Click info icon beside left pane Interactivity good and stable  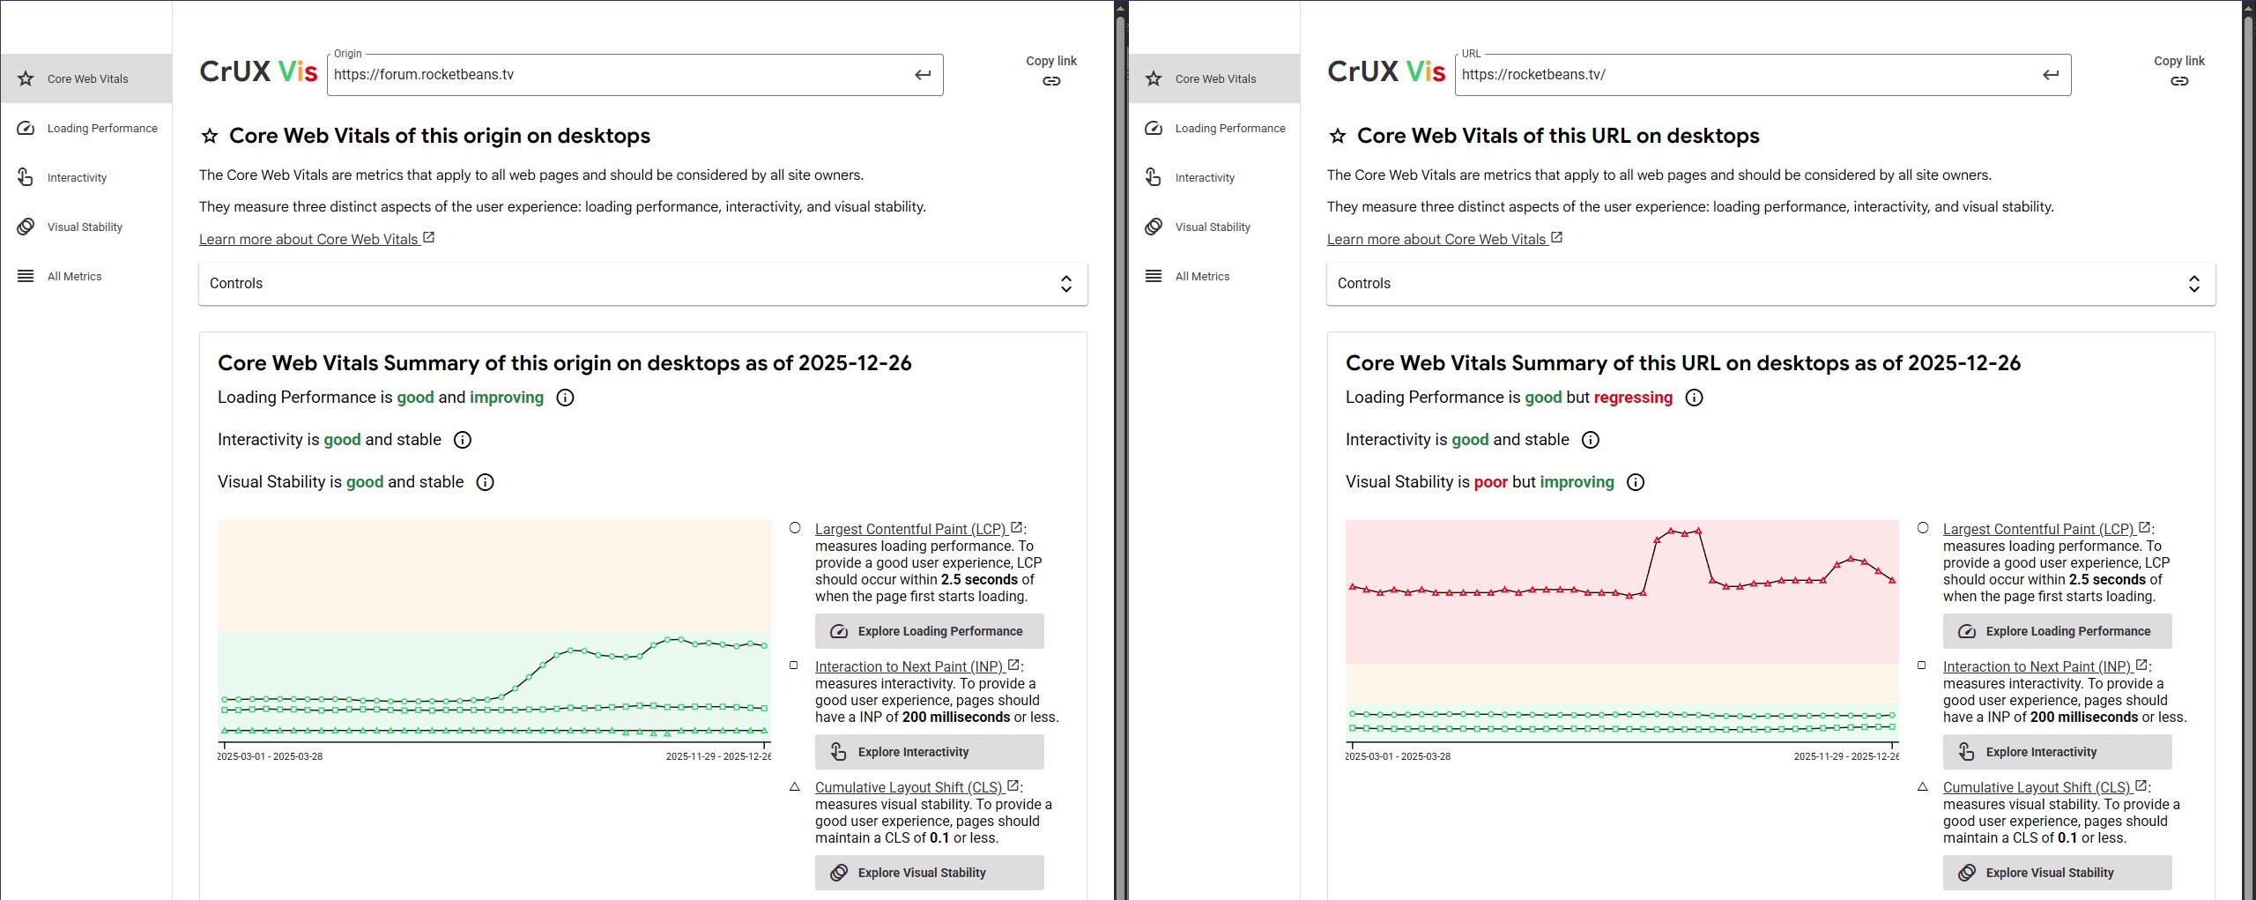click(463, 440)
